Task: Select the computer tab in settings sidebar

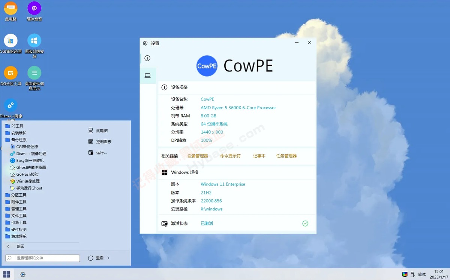Action: coord(147,76)
